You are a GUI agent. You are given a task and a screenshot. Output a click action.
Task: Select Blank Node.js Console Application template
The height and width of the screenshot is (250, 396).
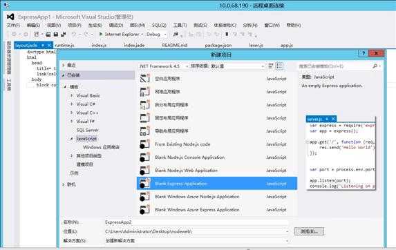point(217,157)
